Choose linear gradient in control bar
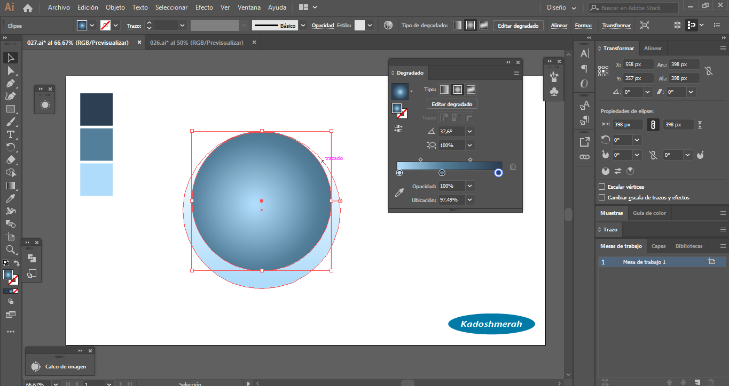Screen dimensions: 729x386 (457, 25)
